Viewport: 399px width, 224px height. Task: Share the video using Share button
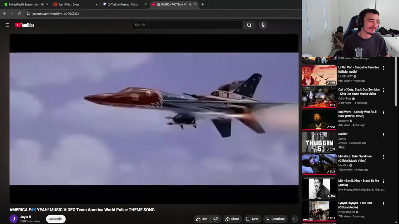coord(232,219)
